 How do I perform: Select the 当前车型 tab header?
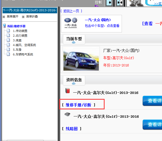74,40
